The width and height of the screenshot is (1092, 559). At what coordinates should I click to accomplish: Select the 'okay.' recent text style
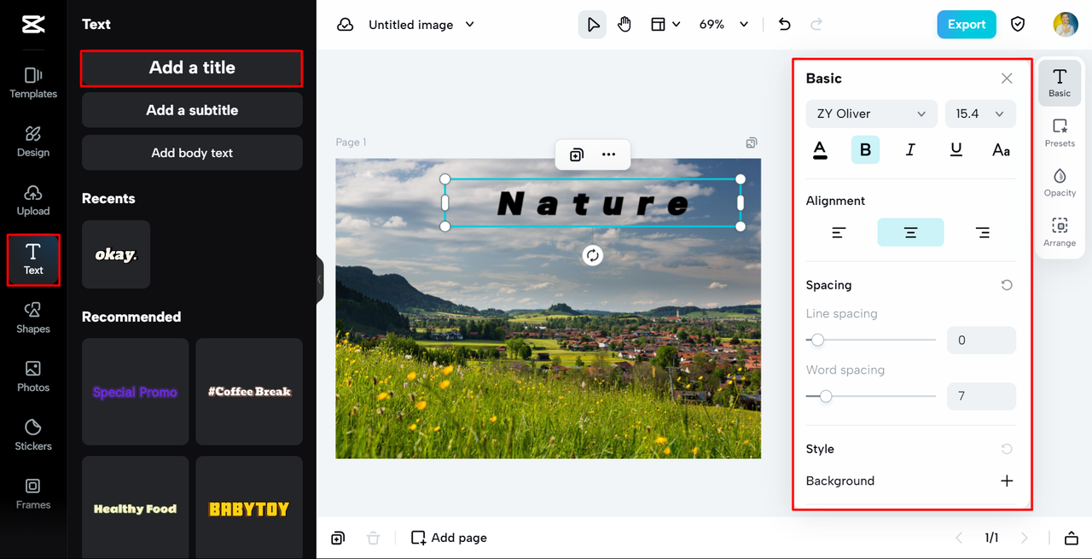tap(116, 254)
